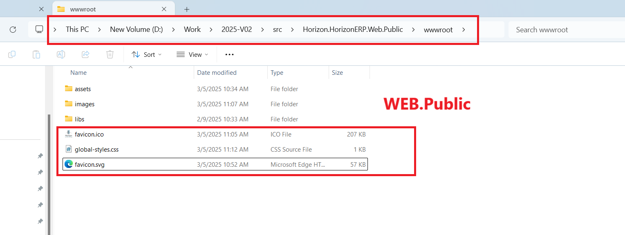625x235 pixels.
Task: Click the Share toolbar icon
Action: 85,54
